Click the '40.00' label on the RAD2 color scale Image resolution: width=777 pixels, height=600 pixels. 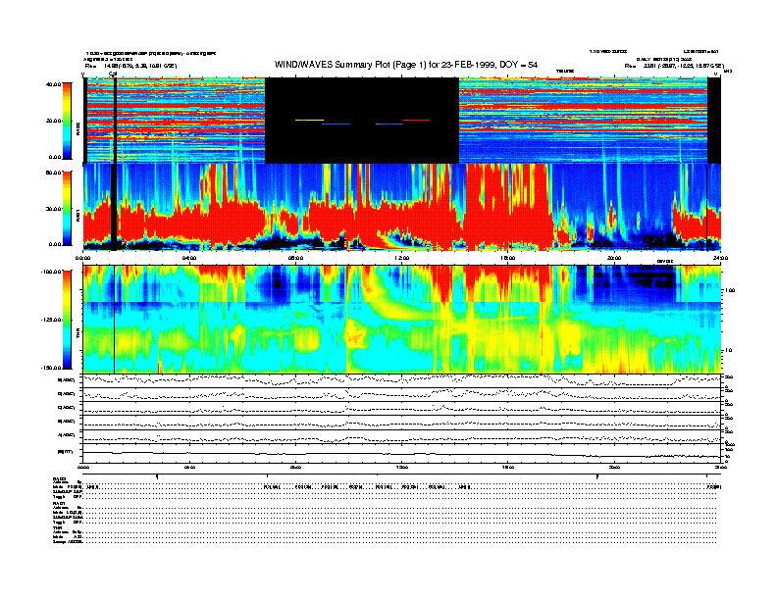53,84
